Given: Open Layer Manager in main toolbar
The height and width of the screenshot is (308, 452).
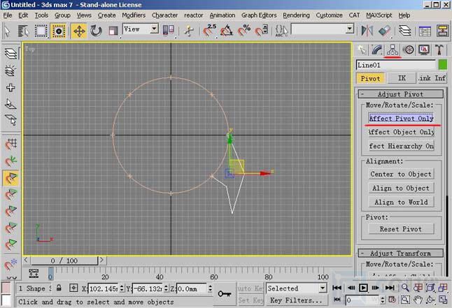Looking at the screenshot, I should point(404,31).
